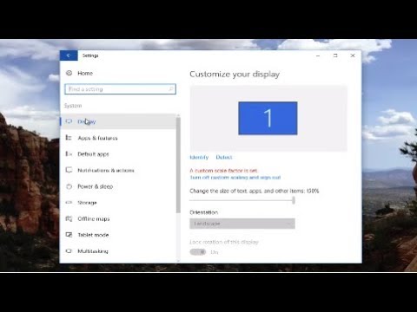The width and height of the screenshot is (417, 312).
Task: Click the Display monitor icon
Action: [x=69, y=121]
